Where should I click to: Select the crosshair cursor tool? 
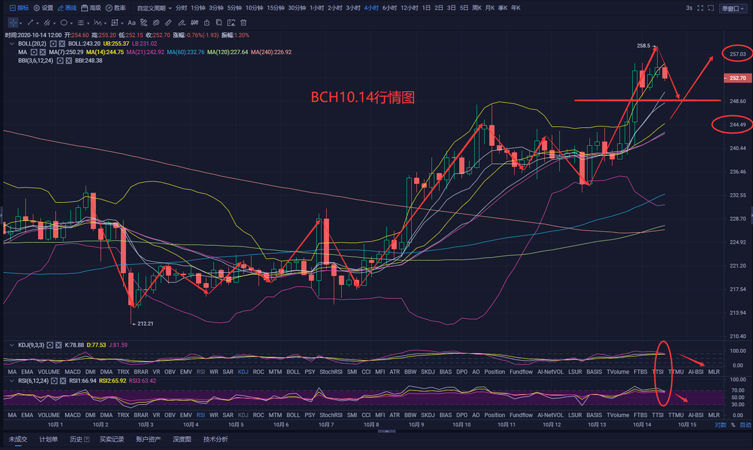tap(13, 22)
